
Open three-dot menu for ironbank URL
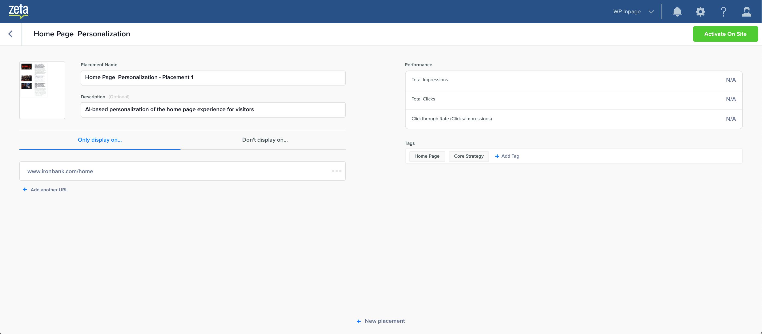(x=336, y=171)
